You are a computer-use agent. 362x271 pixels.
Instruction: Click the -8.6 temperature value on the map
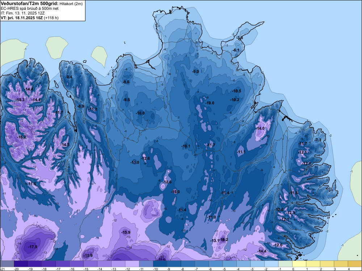[x=126, y=82]
